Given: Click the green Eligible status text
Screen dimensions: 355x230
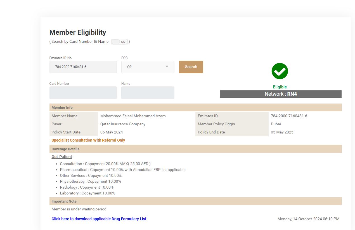Looking at the screenshot, I should [x=280, y=87].
